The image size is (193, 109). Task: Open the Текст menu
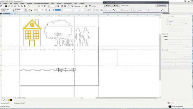52,3
